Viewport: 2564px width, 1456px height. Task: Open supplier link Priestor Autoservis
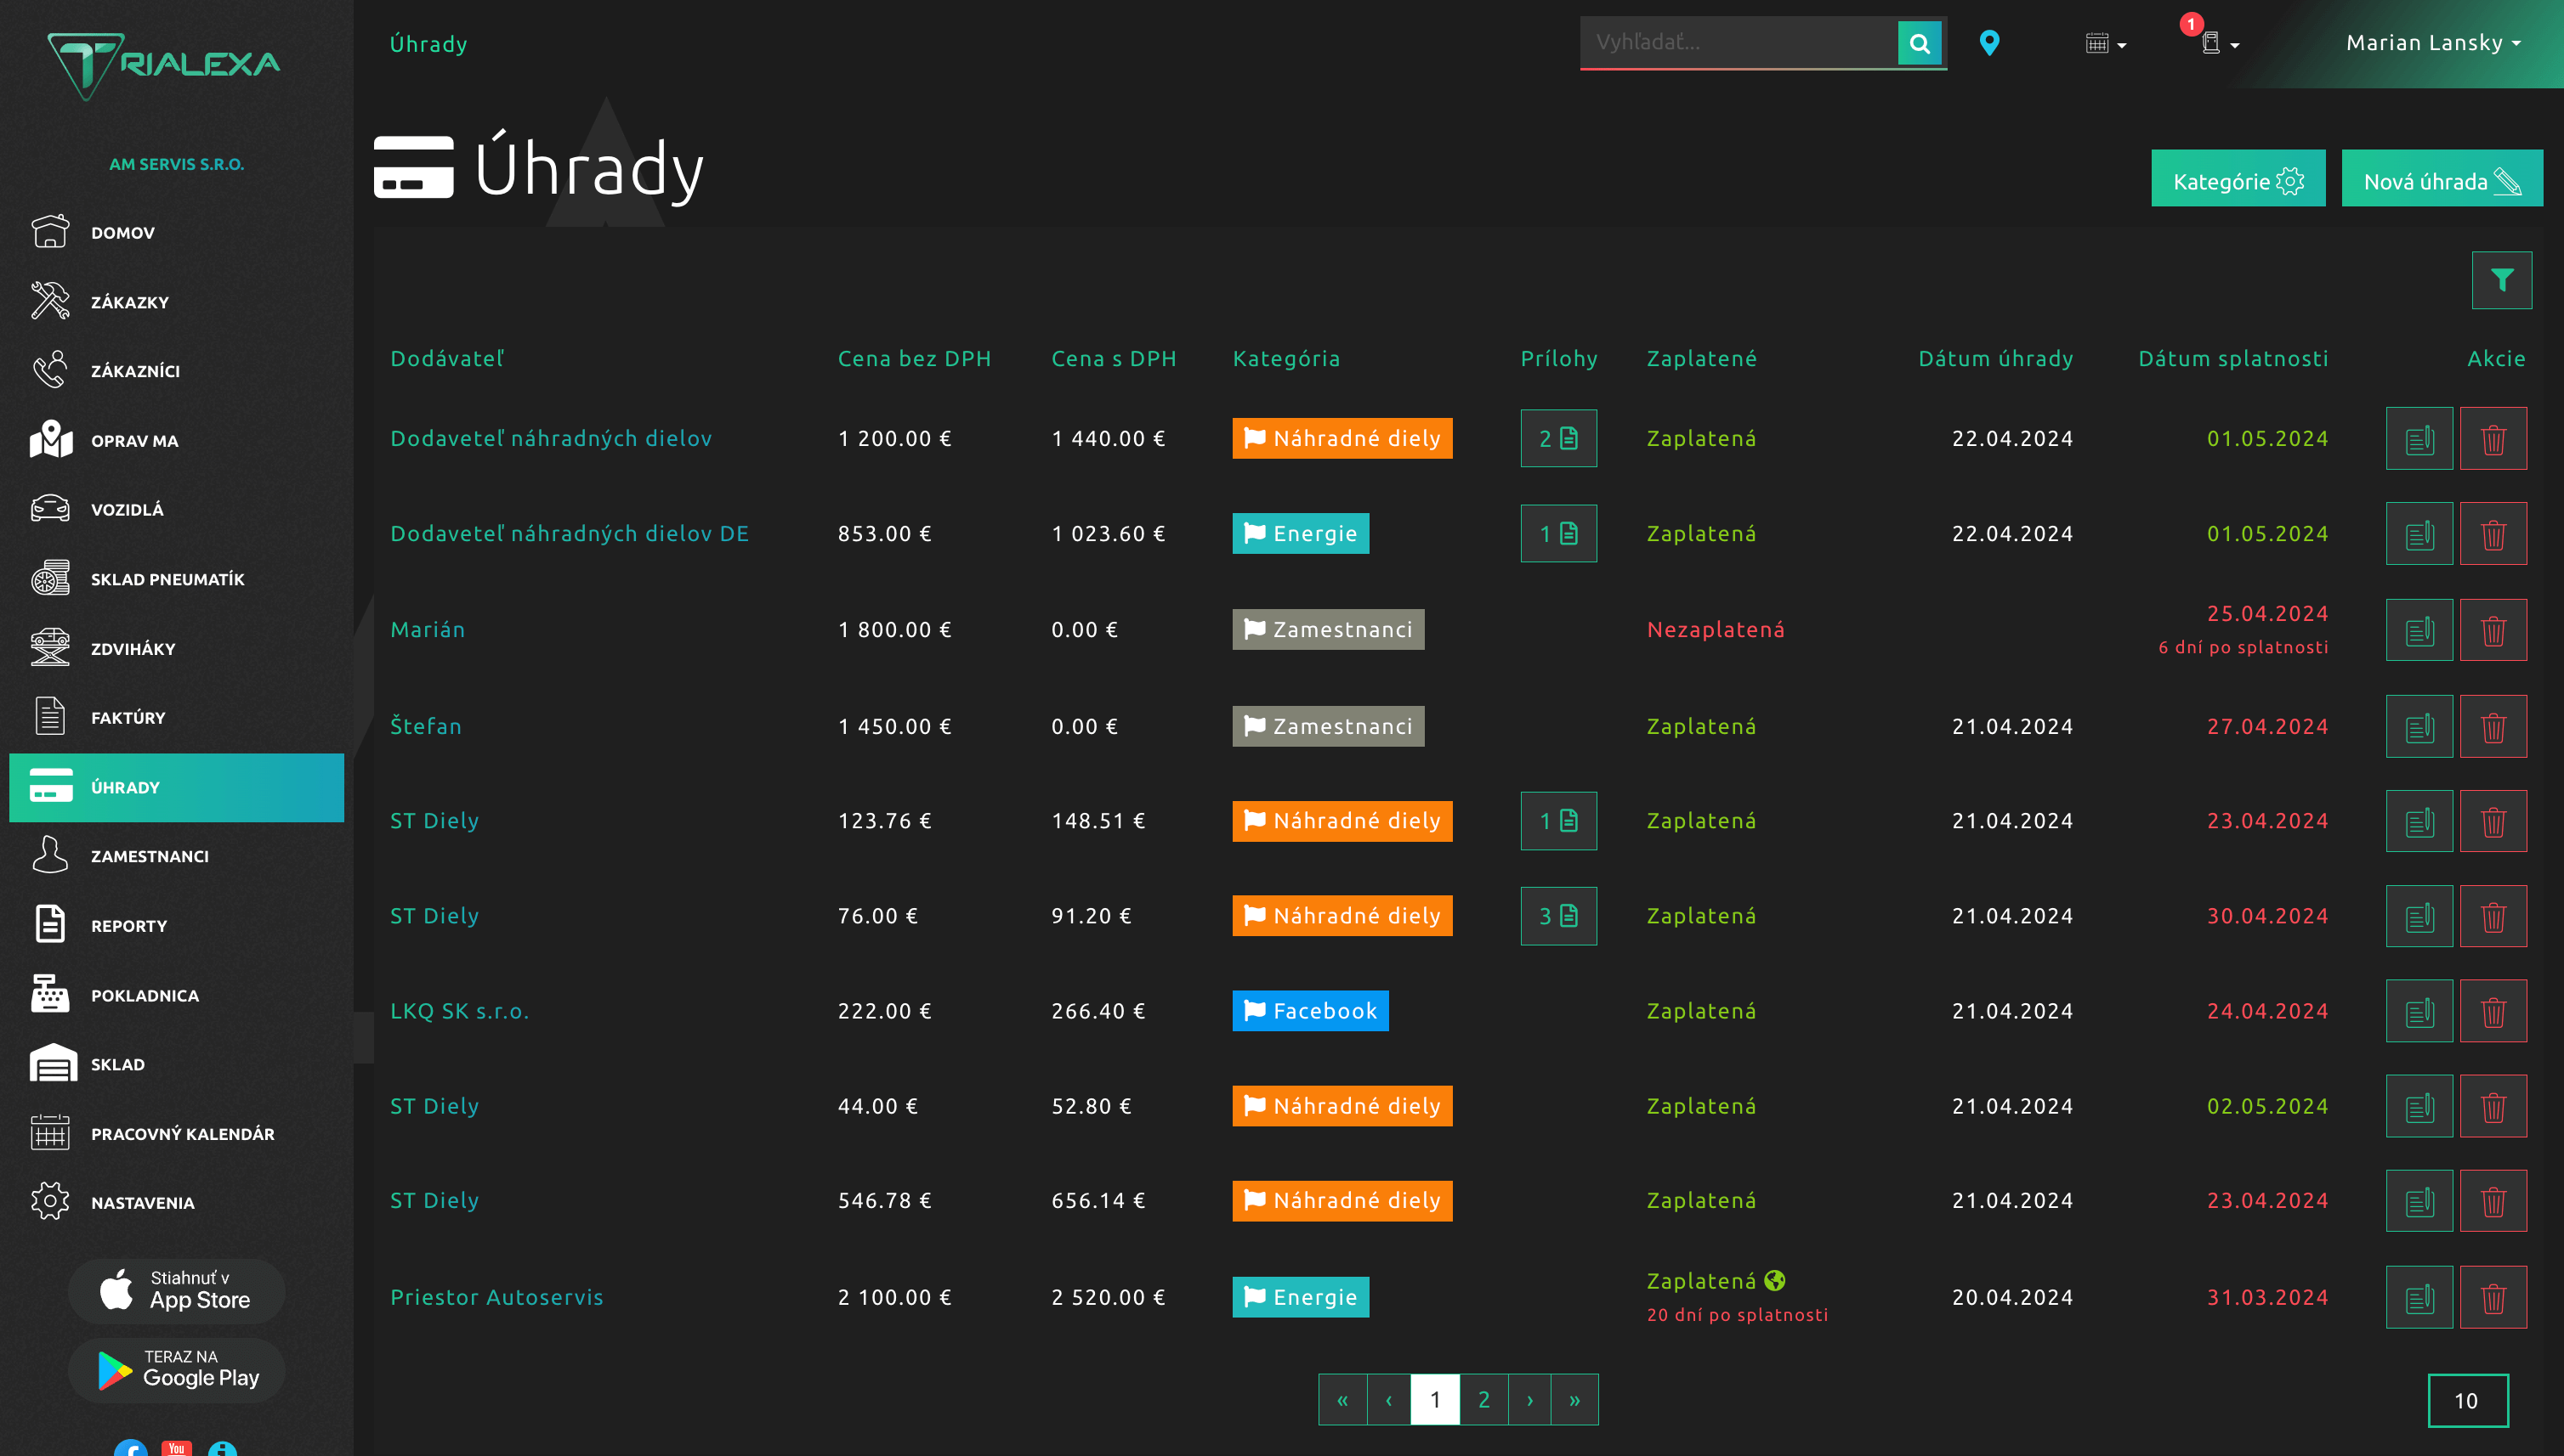(x=496, y=1297)
